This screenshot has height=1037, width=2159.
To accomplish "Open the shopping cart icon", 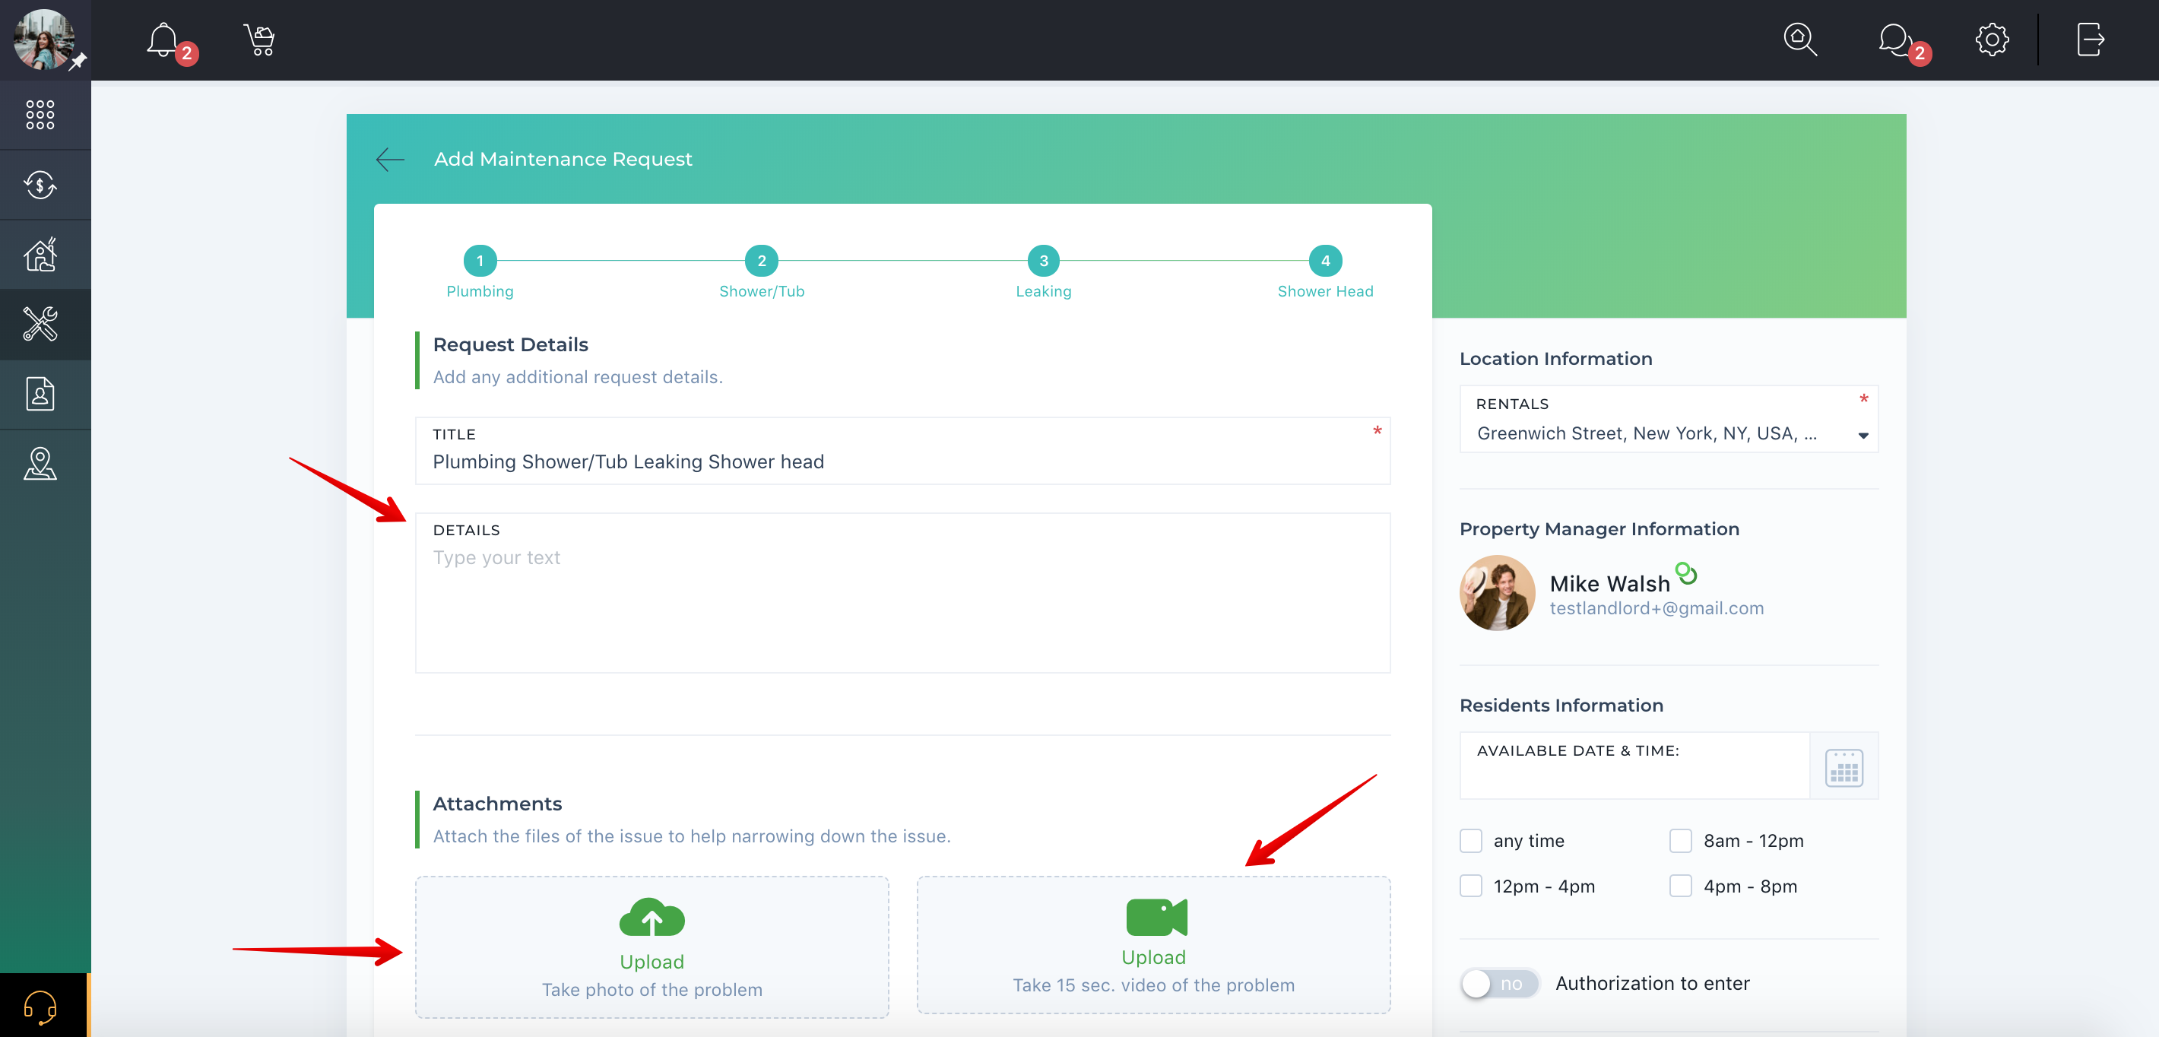I will (260, 40).
